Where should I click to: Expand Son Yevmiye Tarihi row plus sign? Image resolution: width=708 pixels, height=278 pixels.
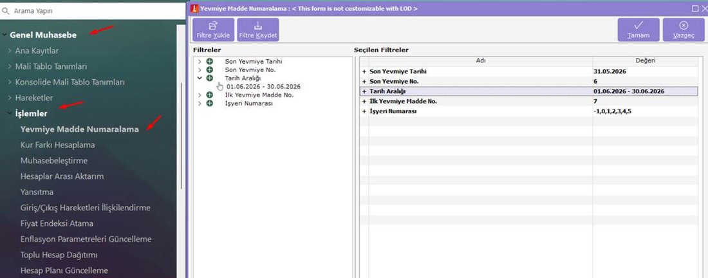tap(364, 72)
